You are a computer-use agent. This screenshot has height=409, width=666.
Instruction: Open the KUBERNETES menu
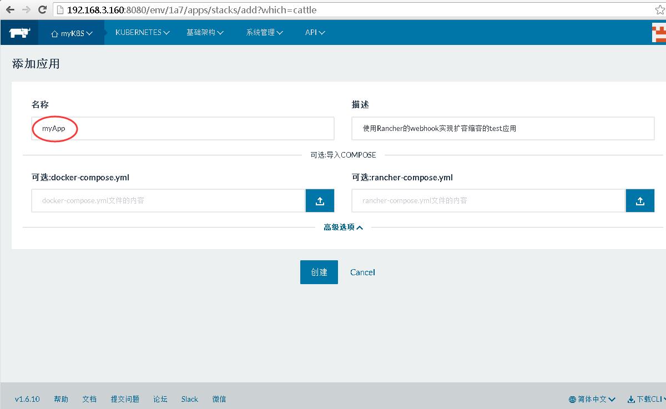click(x=142, y=33)
